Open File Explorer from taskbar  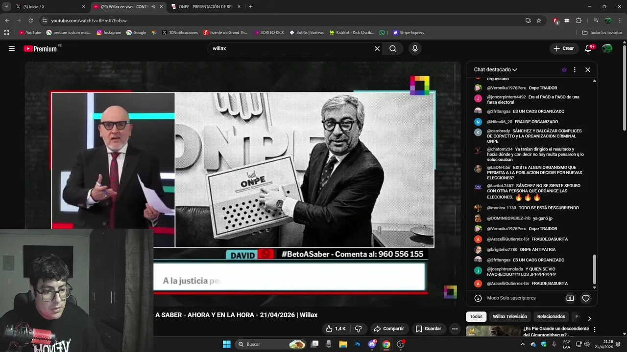click(x=343, y=344)
